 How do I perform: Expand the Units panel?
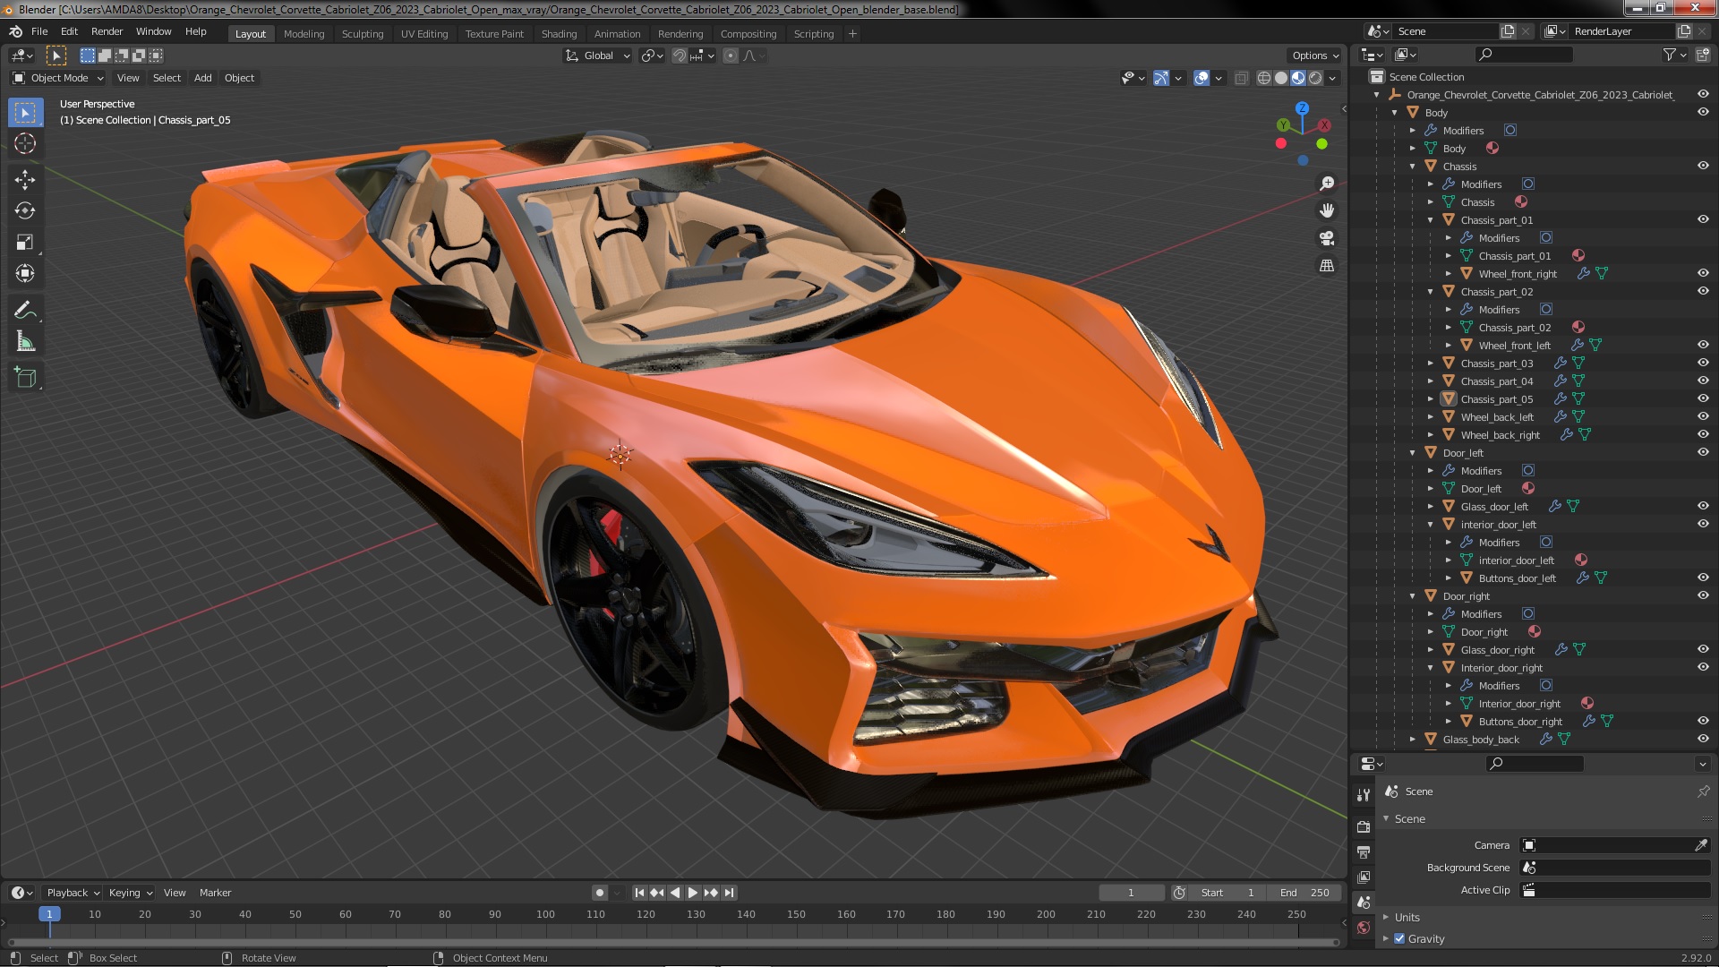[1407, 917]
